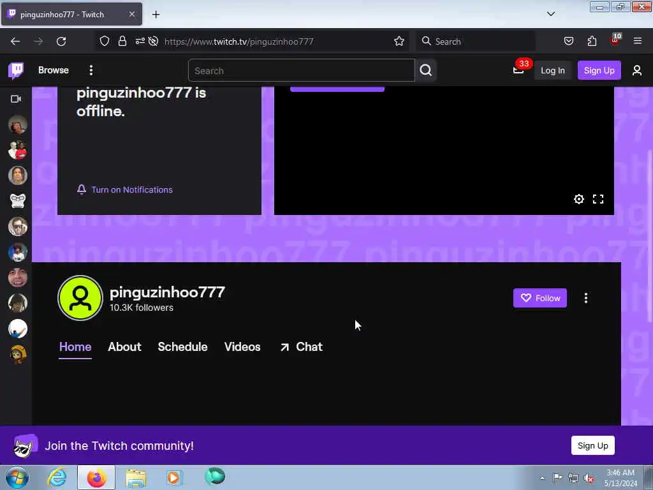
Task: Open the Browse page
Action: tap(54, 70)
